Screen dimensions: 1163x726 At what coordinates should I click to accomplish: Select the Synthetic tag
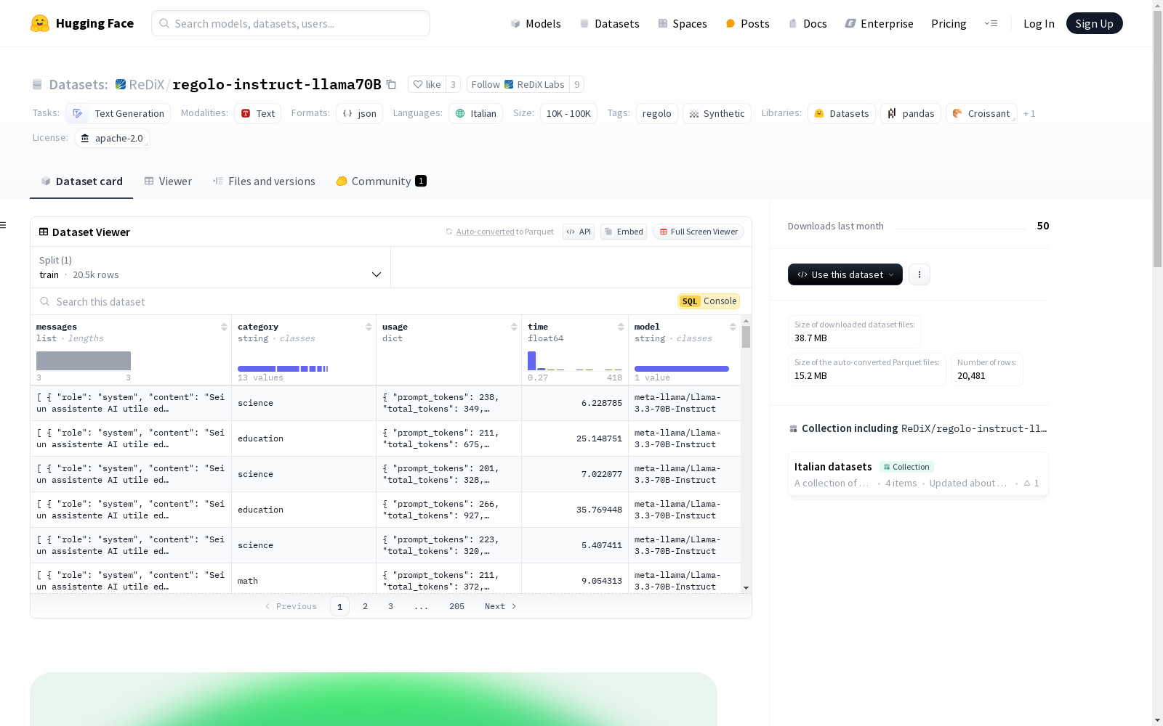pos(717,113)
